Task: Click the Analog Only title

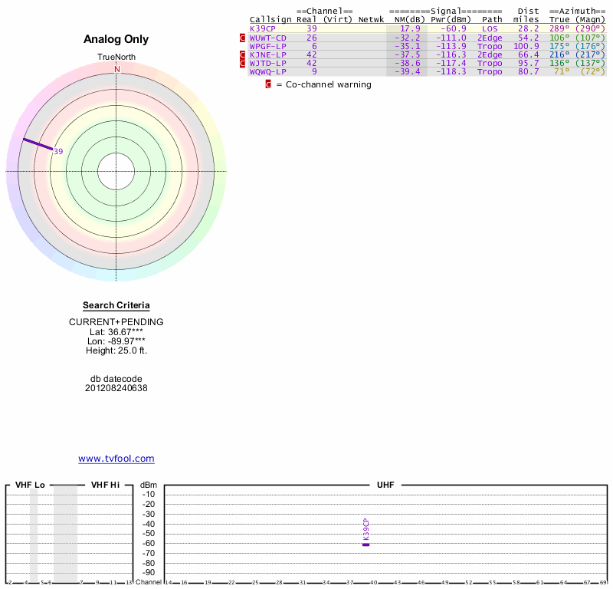Action: (x=116, y=39)
